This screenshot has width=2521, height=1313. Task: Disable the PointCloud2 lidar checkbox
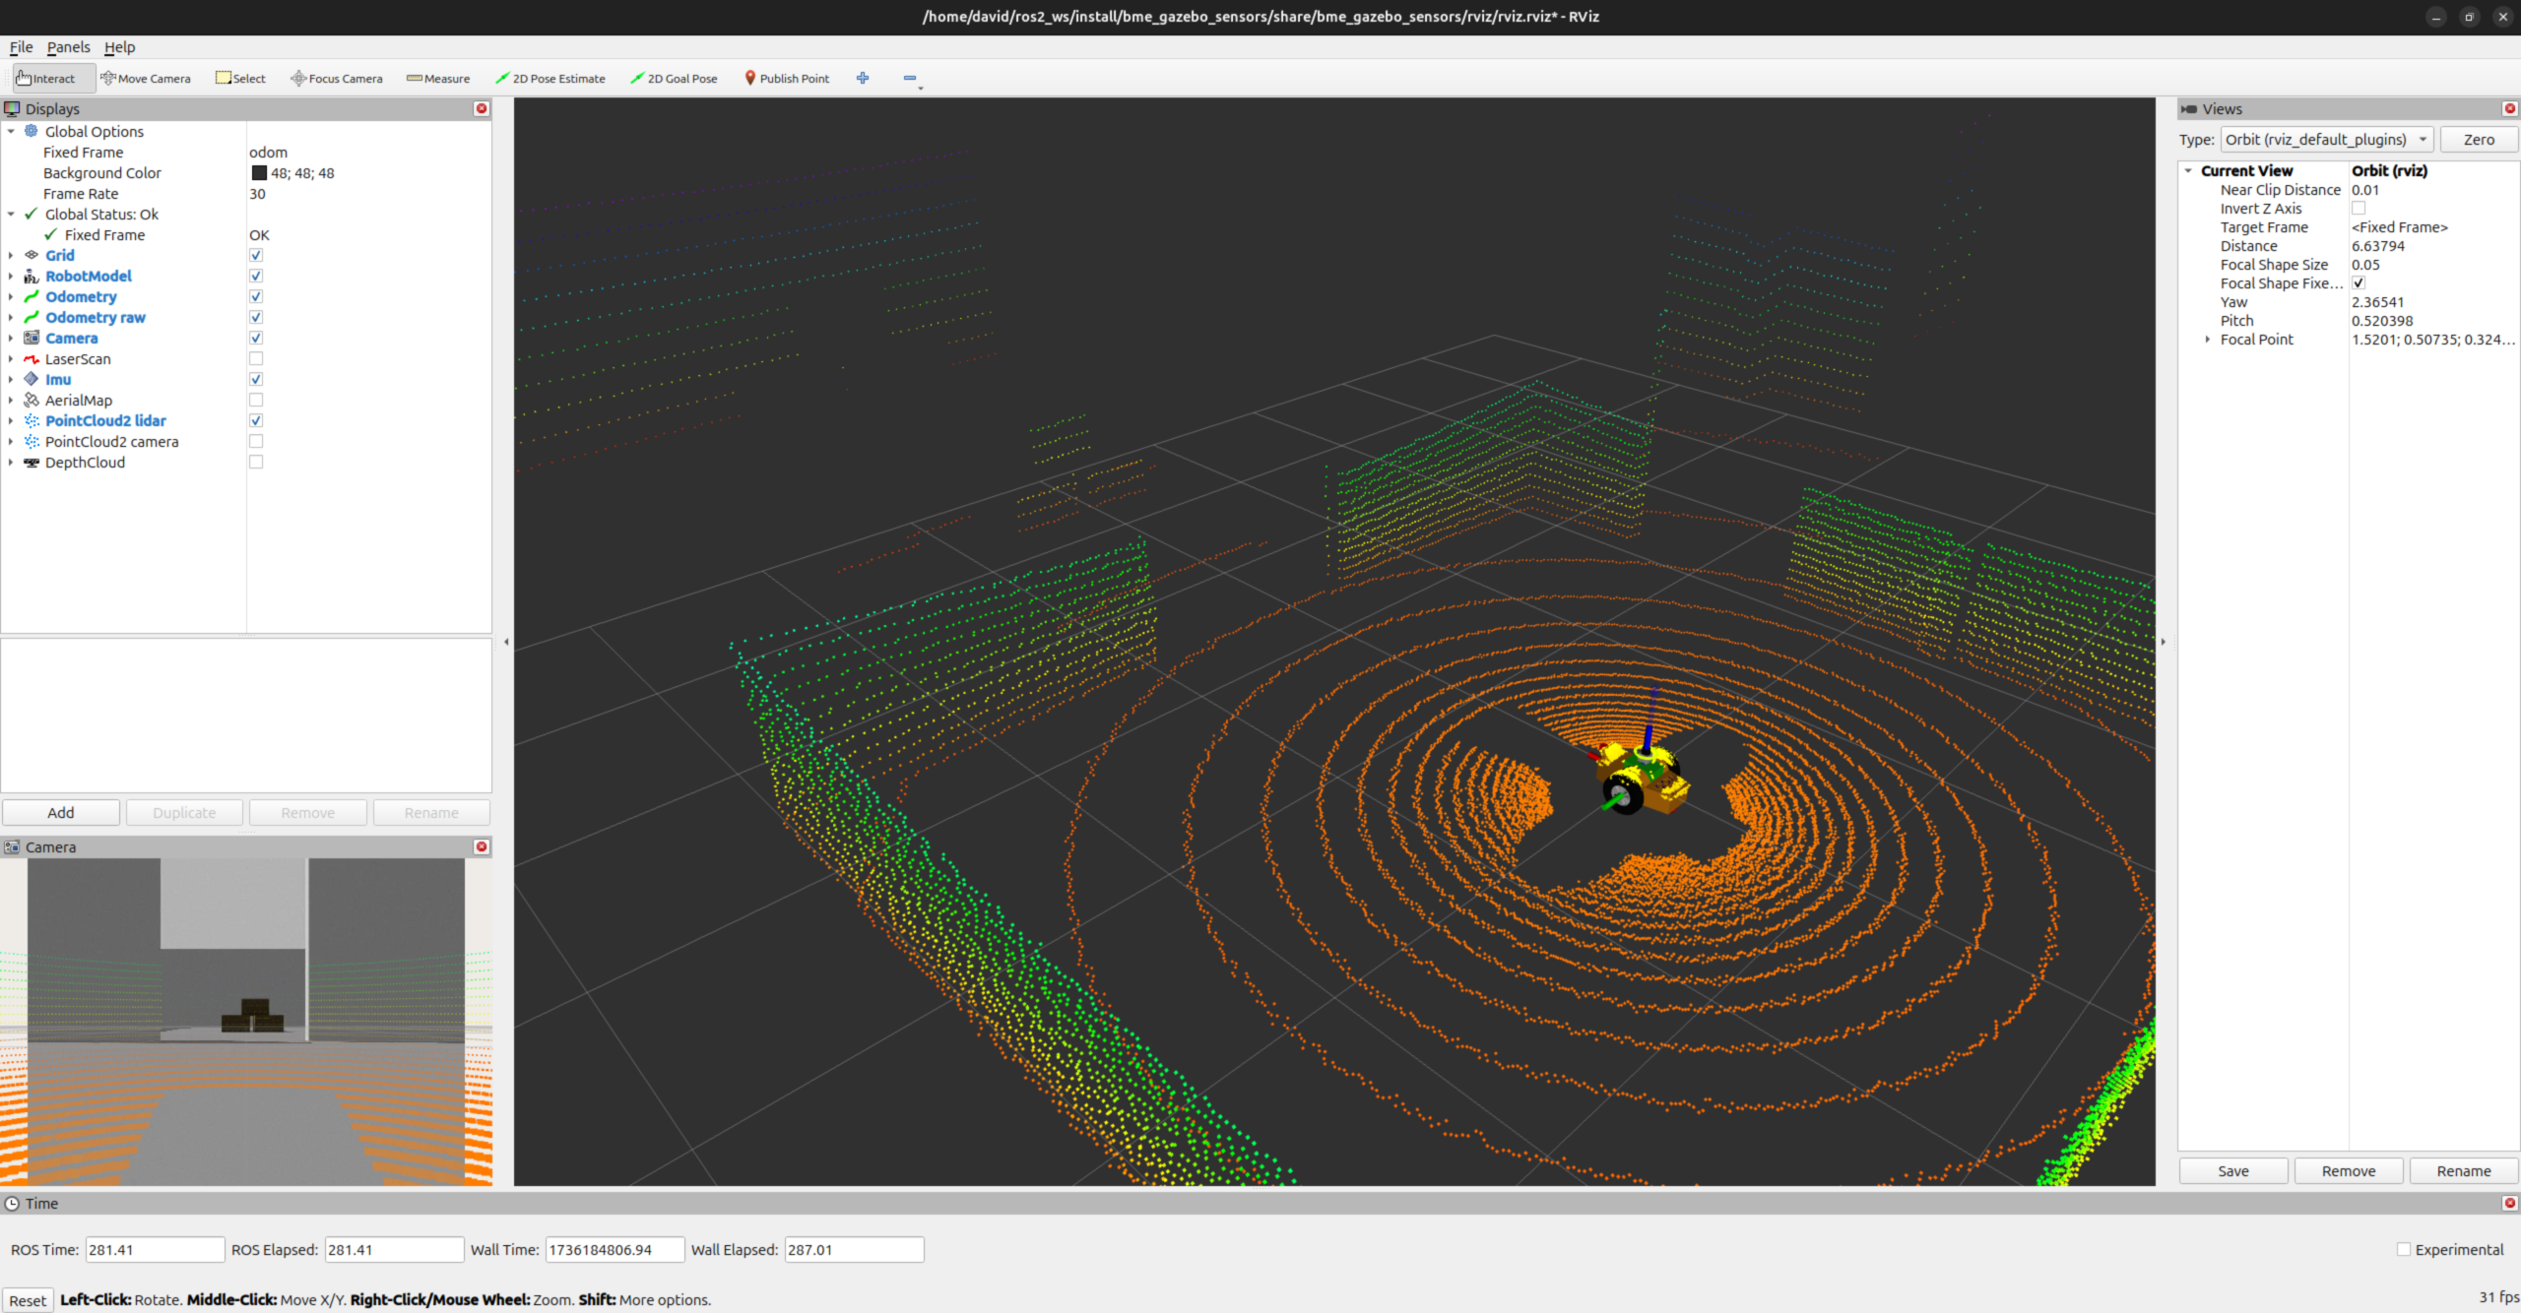256,421
